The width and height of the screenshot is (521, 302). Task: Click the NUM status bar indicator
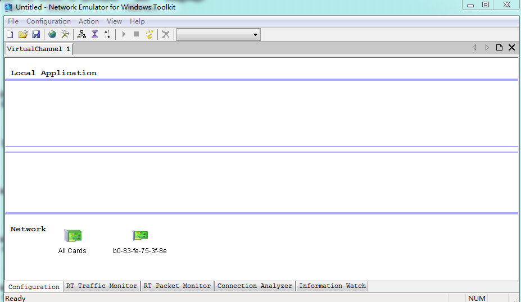(477, 298)
